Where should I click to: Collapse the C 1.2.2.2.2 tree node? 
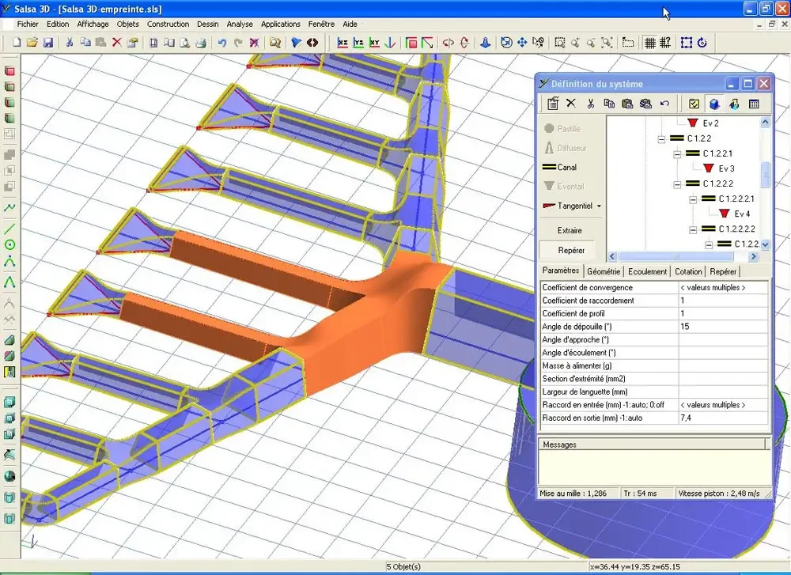tap(693, 230)
